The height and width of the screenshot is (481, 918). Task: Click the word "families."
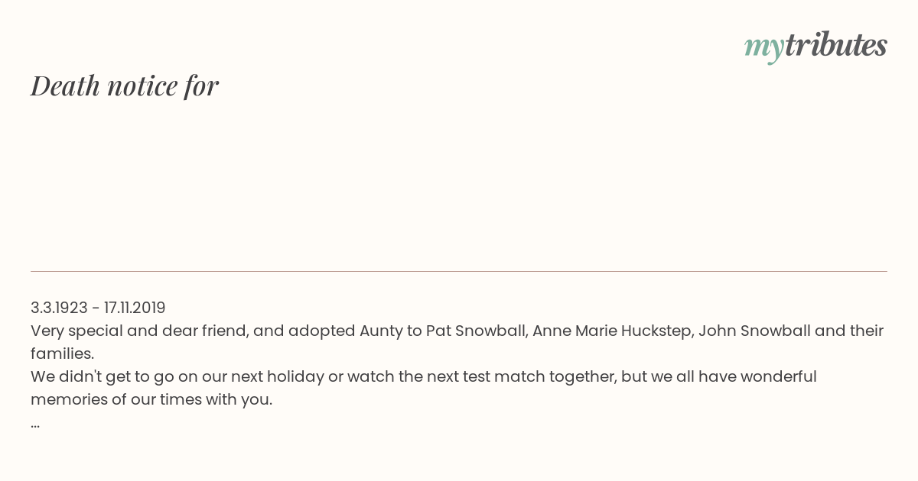click(x=62, y=353)
